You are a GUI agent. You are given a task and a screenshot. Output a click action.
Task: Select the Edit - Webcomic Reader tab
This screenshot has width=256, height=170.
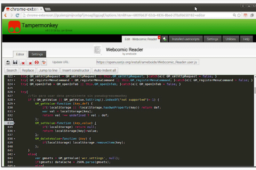click(141, 39)
